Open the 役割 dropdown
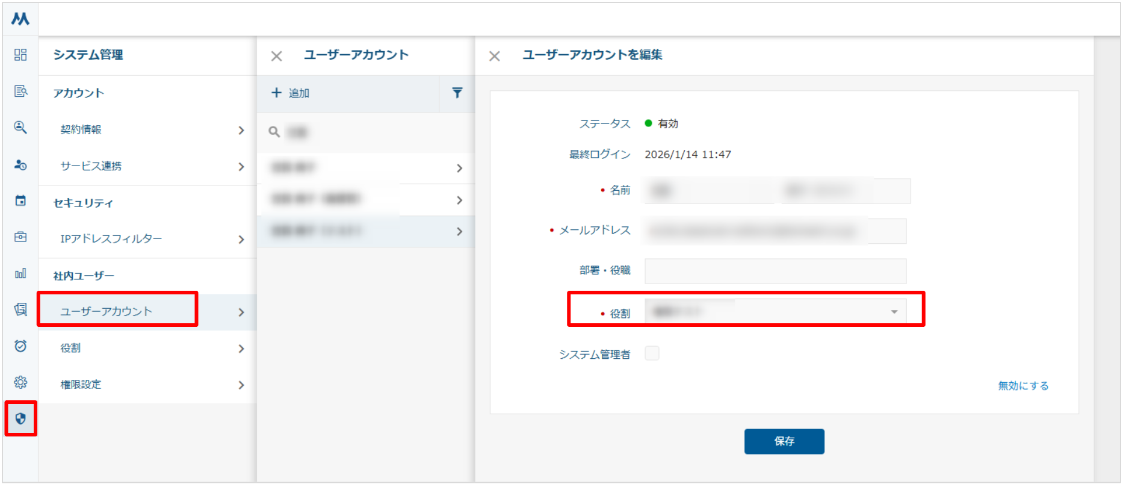This screenshot has height=487, width=1126. 775,311
